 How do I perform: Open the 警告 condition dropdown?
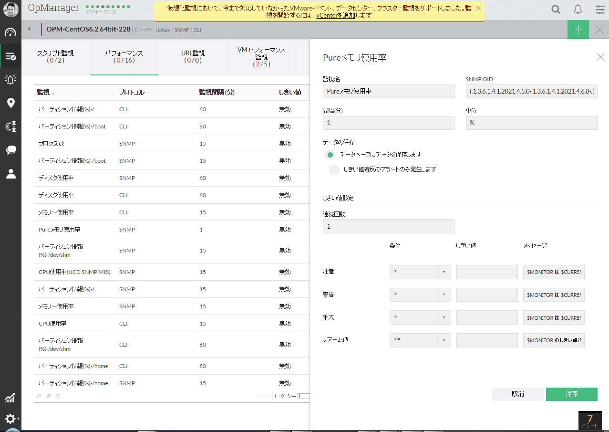[420, 295]
